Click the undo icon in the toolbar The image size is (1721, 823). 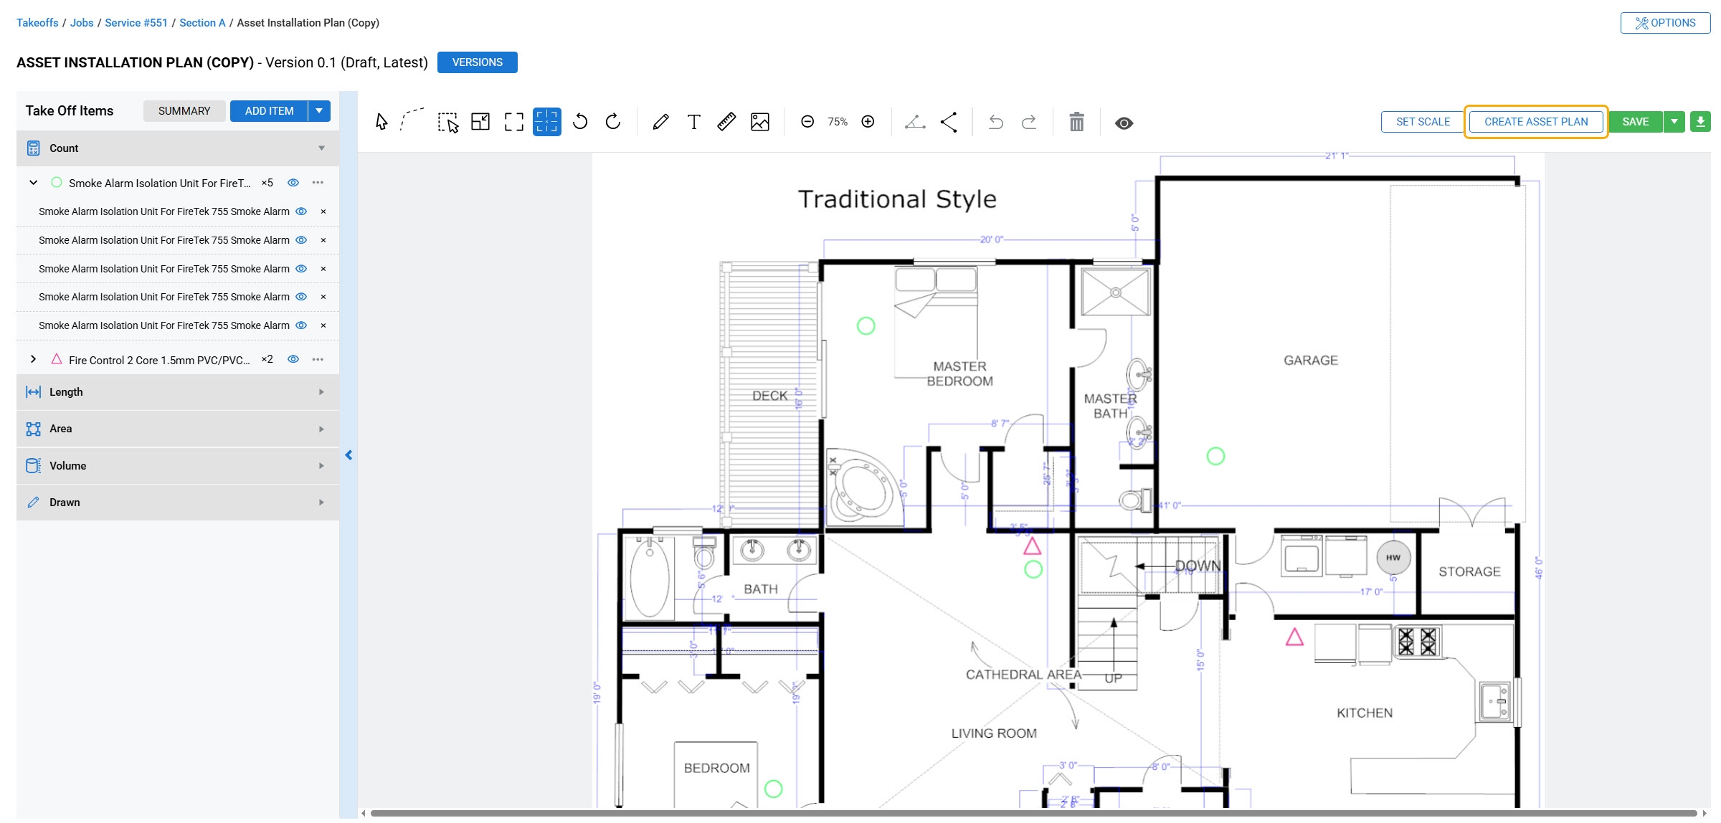coord(996,122)
